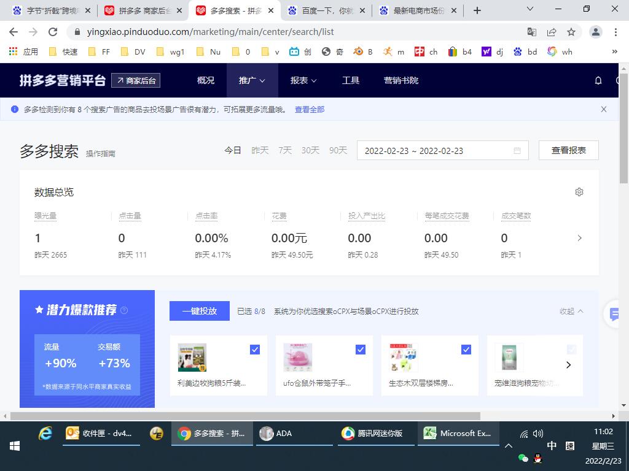Expand more bookmarks chevron
The image size is (629, 471).
coord(614,52)
